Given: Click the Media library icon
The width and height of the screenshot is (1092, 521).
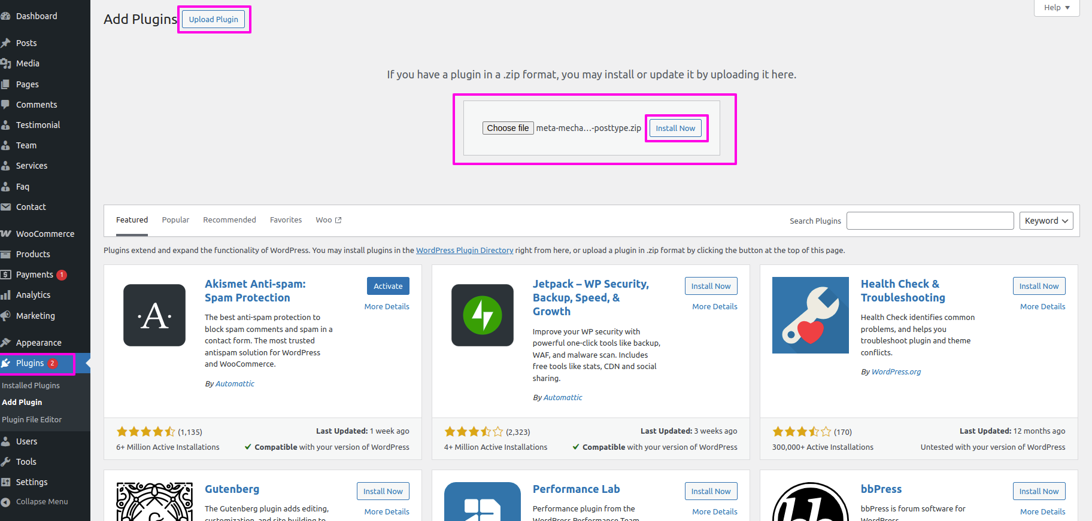Looking at the screenshot, I should click(x=5, y=63).
